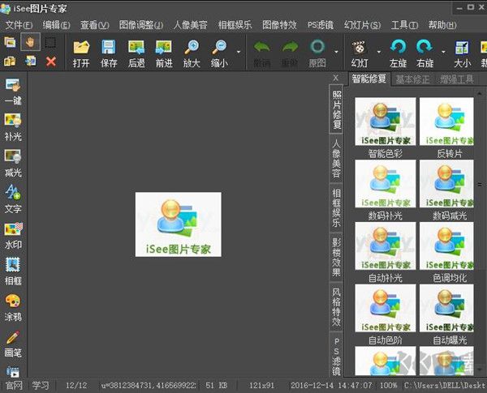The height and width of the screenshot is (393, 487).
Task: Click the 官网 status bar link
Action: coord(14,386)
